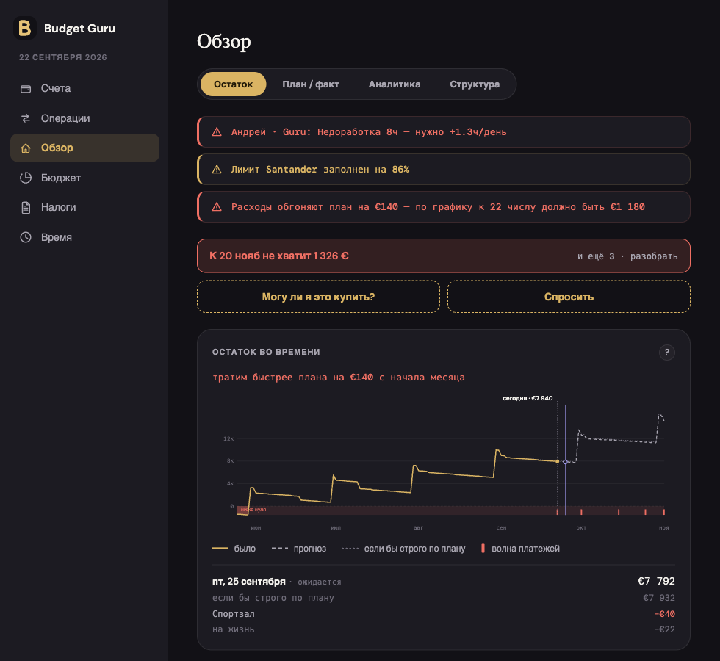Click the −€22 amount
720x661 pixels.
click(x=664, y=629)
